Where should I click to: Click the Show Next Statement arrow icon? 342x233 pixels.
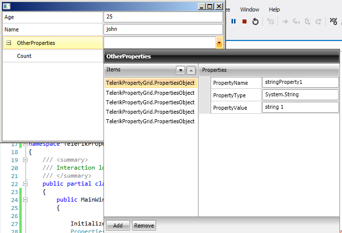[285, 21]
